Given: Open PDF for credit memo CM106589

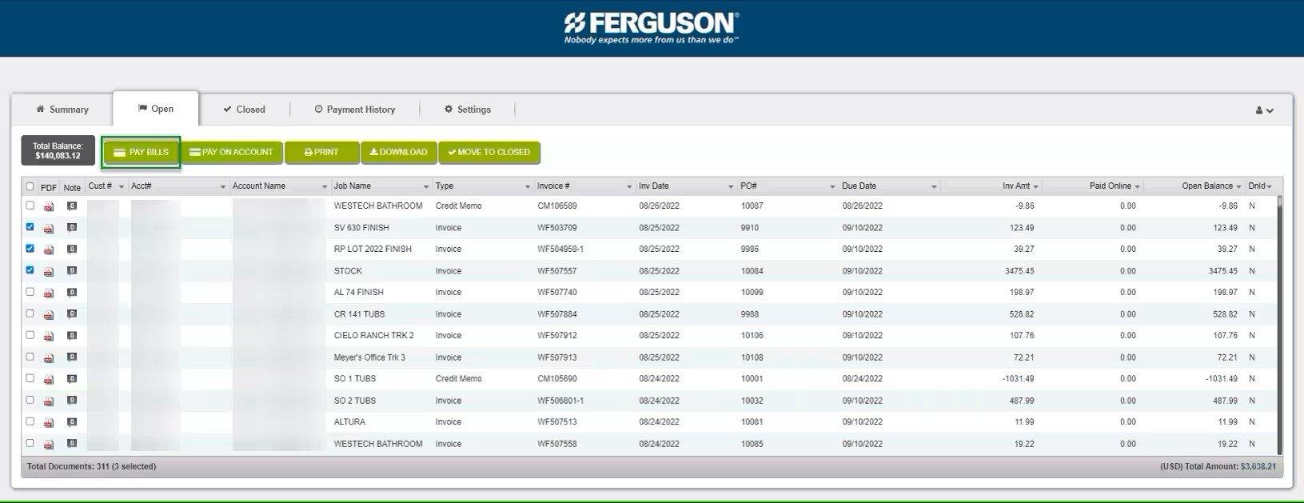Looking at the screenshot, I should [x=49, y=207].
